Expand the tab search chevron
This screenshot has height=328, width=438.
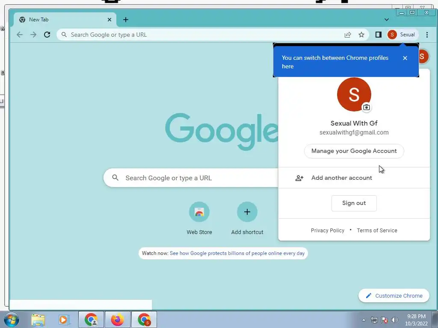coord(386,20)
